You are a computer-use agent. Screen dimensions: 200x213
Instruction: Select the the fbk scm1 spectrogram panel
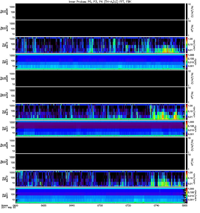pyautogui.click(x=100, y=195)
